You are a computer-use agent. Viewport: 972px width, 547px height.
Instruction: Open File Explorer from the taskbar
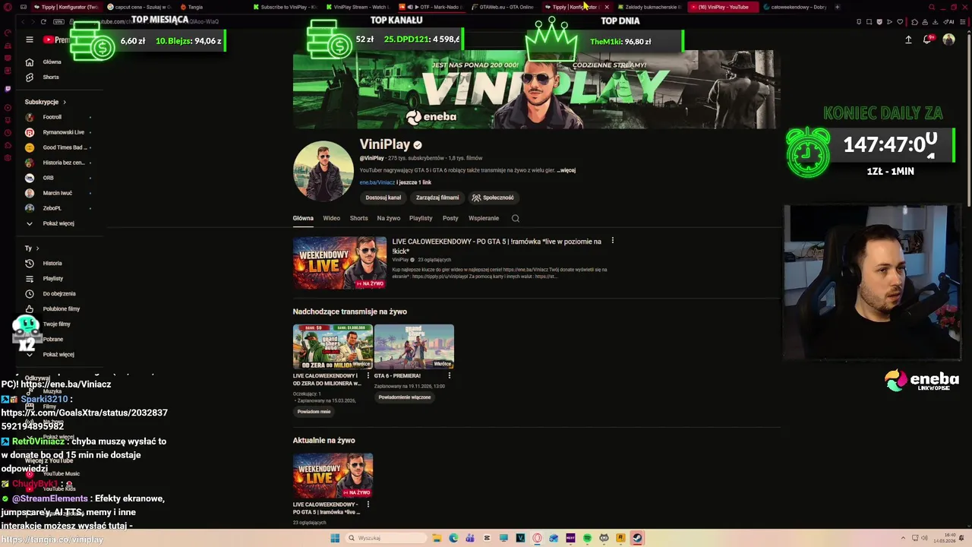(437, 538)
